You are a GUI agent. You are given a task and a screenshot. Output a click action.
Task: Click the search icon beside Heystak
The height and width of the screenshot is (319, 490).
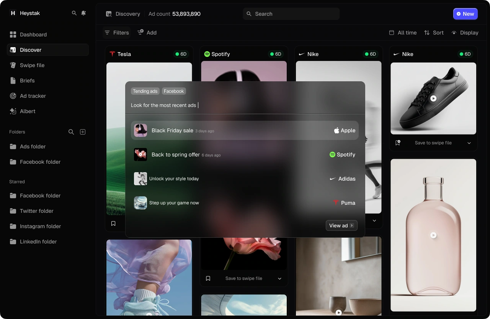tap(74, 13)
